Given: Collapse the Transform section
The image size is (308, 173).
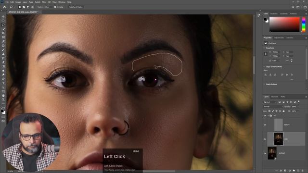Looking at the screenshot, I should click(264, 48).
